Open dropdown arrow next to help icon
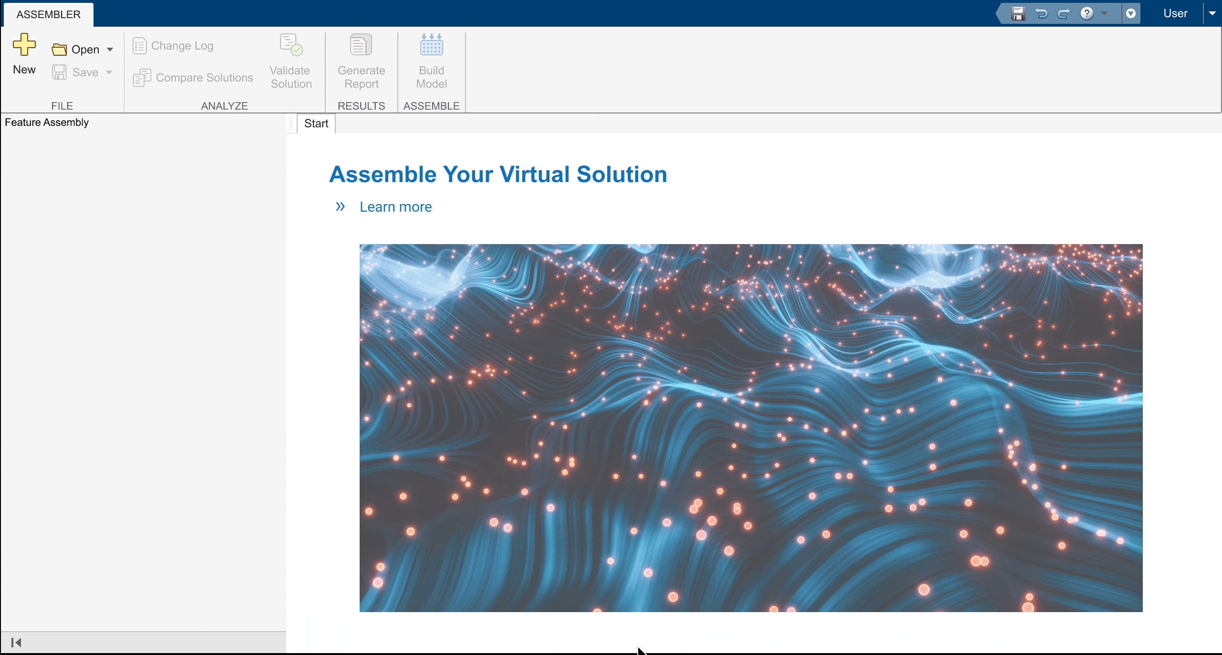This screenshot has height=655, width=1222. pos(1104,13)
